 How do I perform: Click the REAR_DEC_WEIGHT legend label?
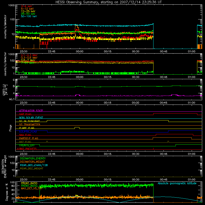click(32, 169)
